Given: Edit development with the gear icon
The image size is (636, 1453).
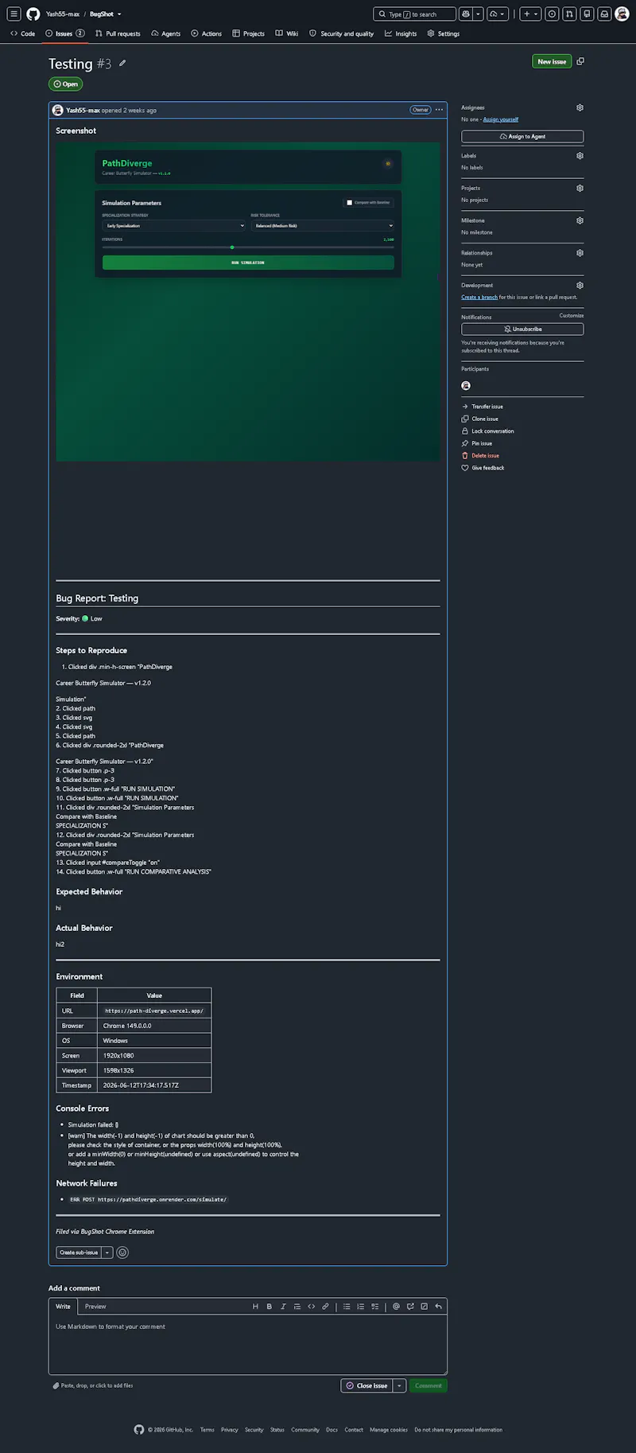Looking at the screenshot, I should pos(580,285).
